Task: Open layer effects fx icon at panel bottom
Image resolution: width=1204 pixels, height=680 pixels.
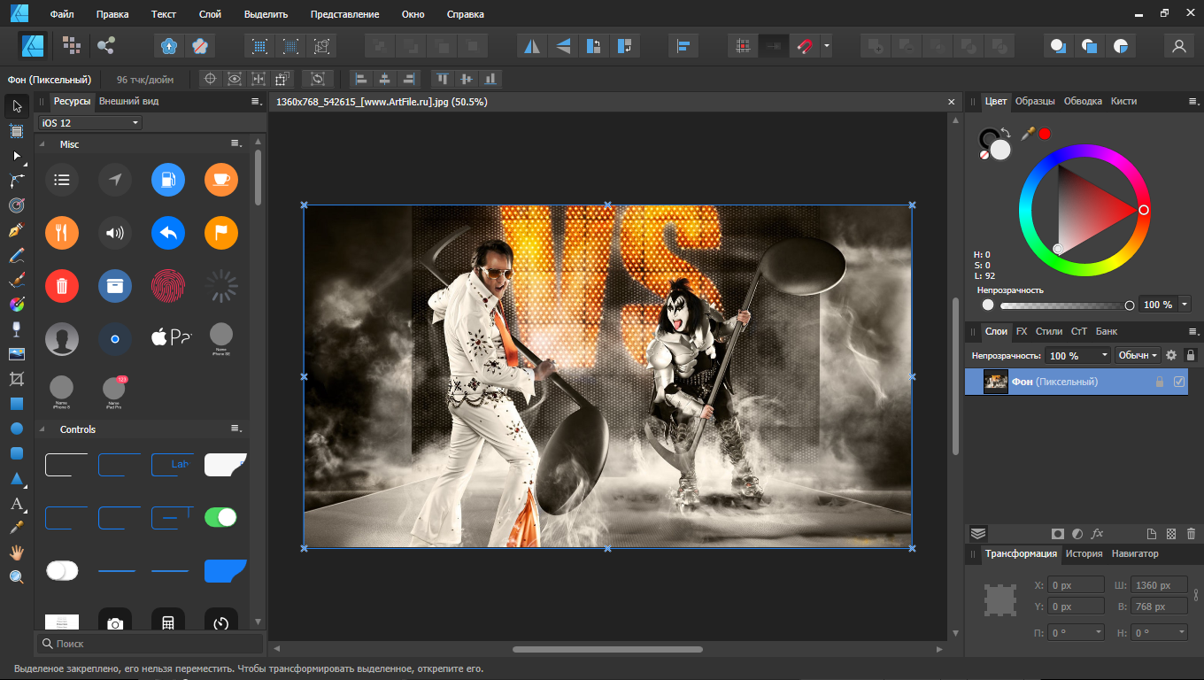Action: 1097,534
